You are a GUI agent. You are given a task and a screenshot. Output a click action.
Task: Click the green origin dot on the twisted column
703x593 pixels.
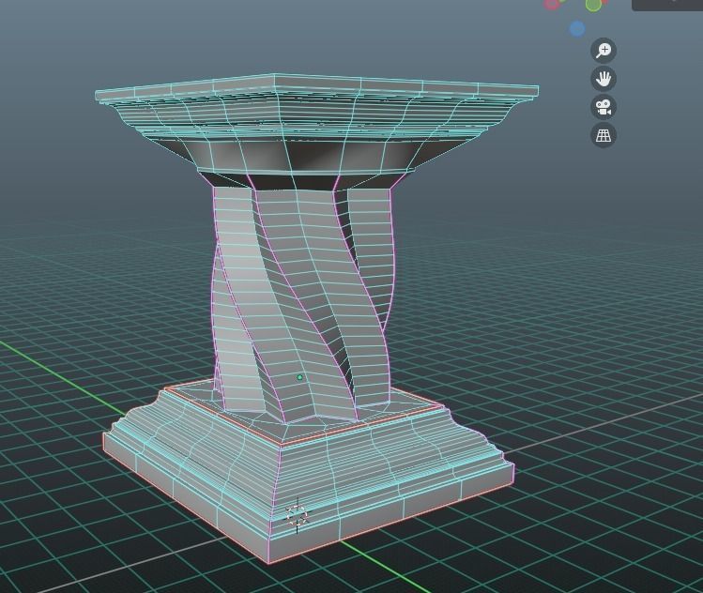pos(299,377)
